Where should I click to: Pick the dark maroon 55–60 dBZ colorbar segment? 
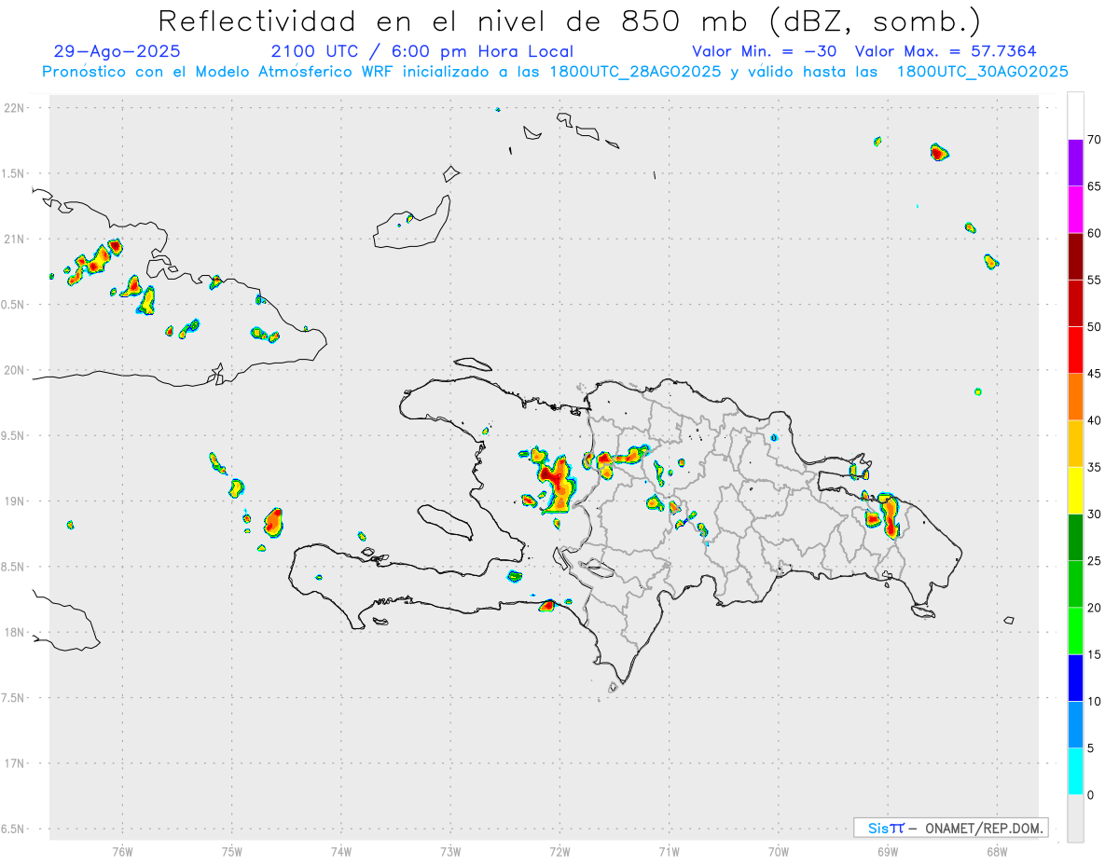point(1075,256)
